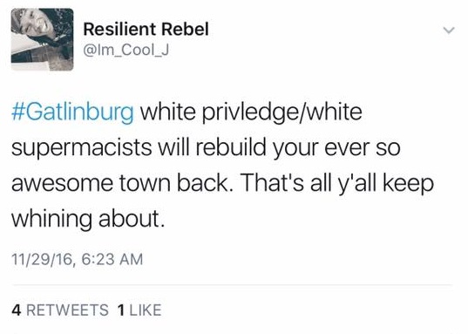The height and width of the screenshot is (334, 468).
Task: Open the tweet options chevron menu
Action: click(x=449, y=31)
